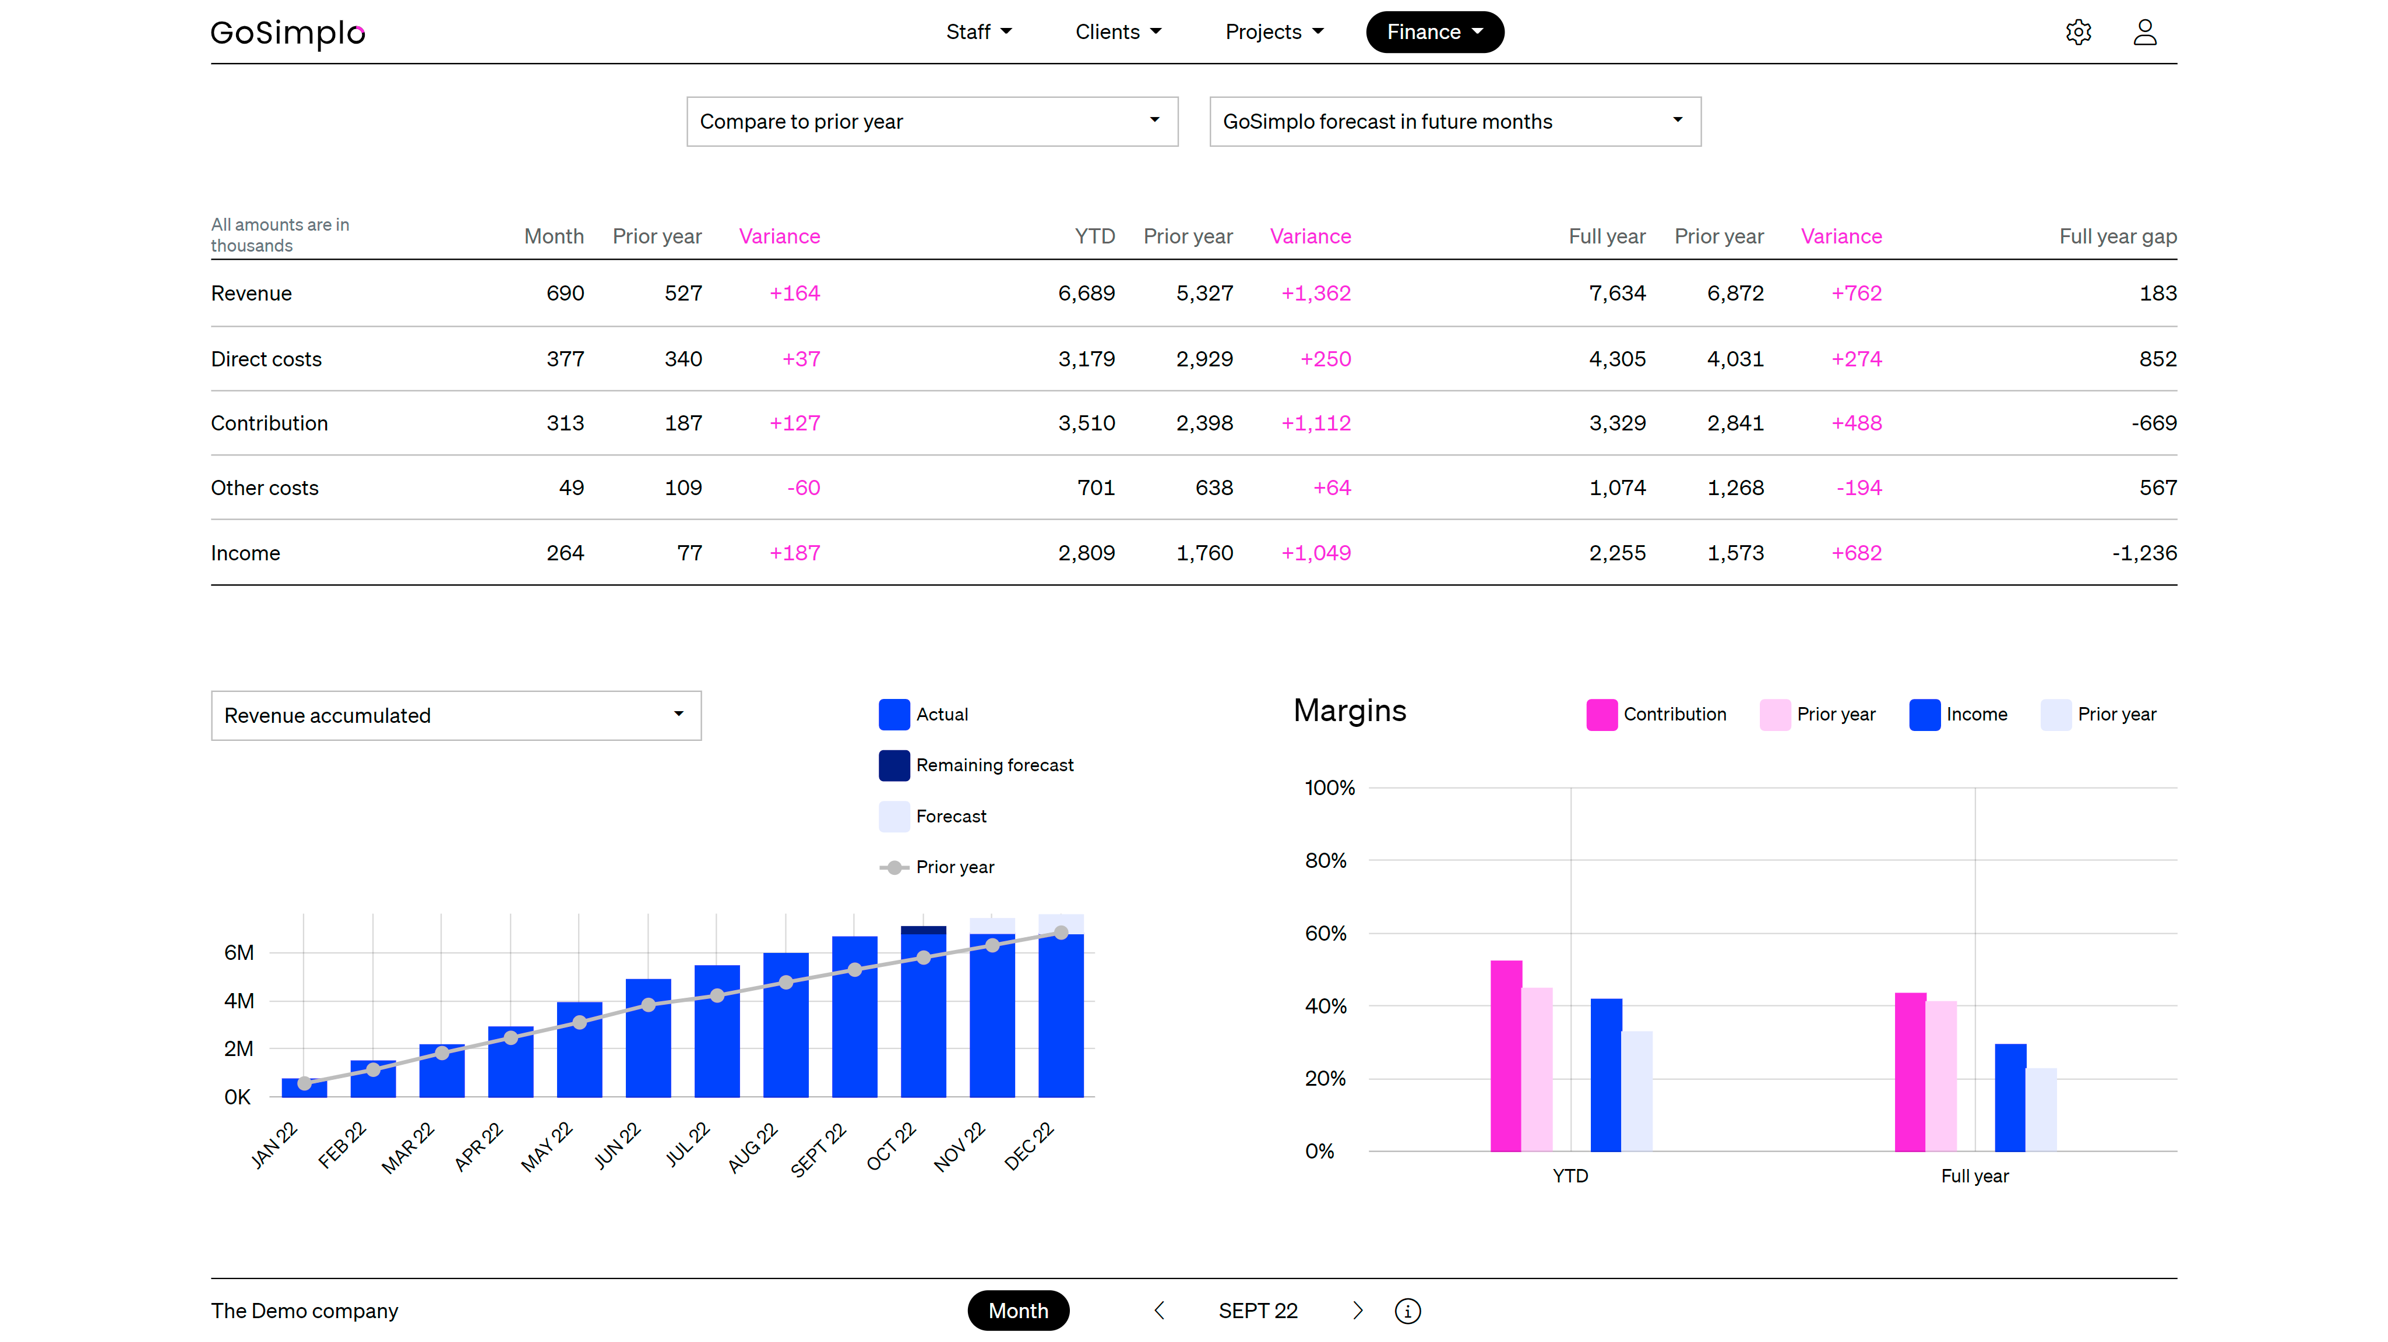Expand GoSimplo forecast in future months dropdown
This screenshot has height=1342, width=2388.
click(1454, 121)
